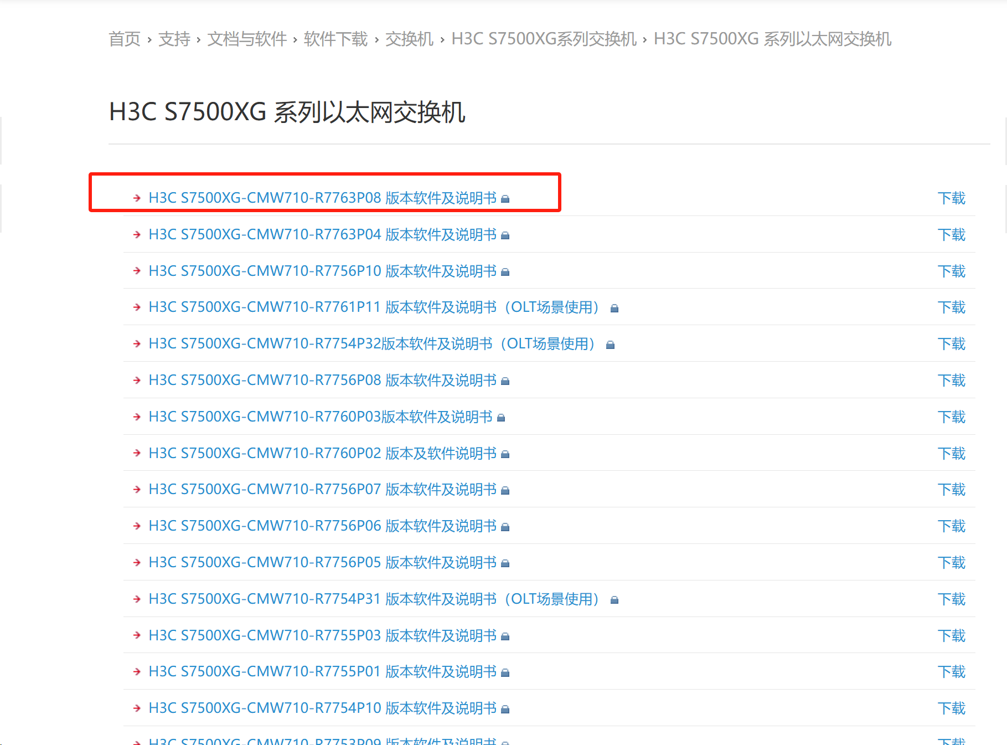The height and width of the screenshot is (745, 1007).
Task: Open the R7756P06 版本软件及说明书 link
Action: coord(323,526)
